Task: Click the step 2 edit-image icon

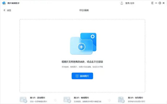Action: point(67,100)
